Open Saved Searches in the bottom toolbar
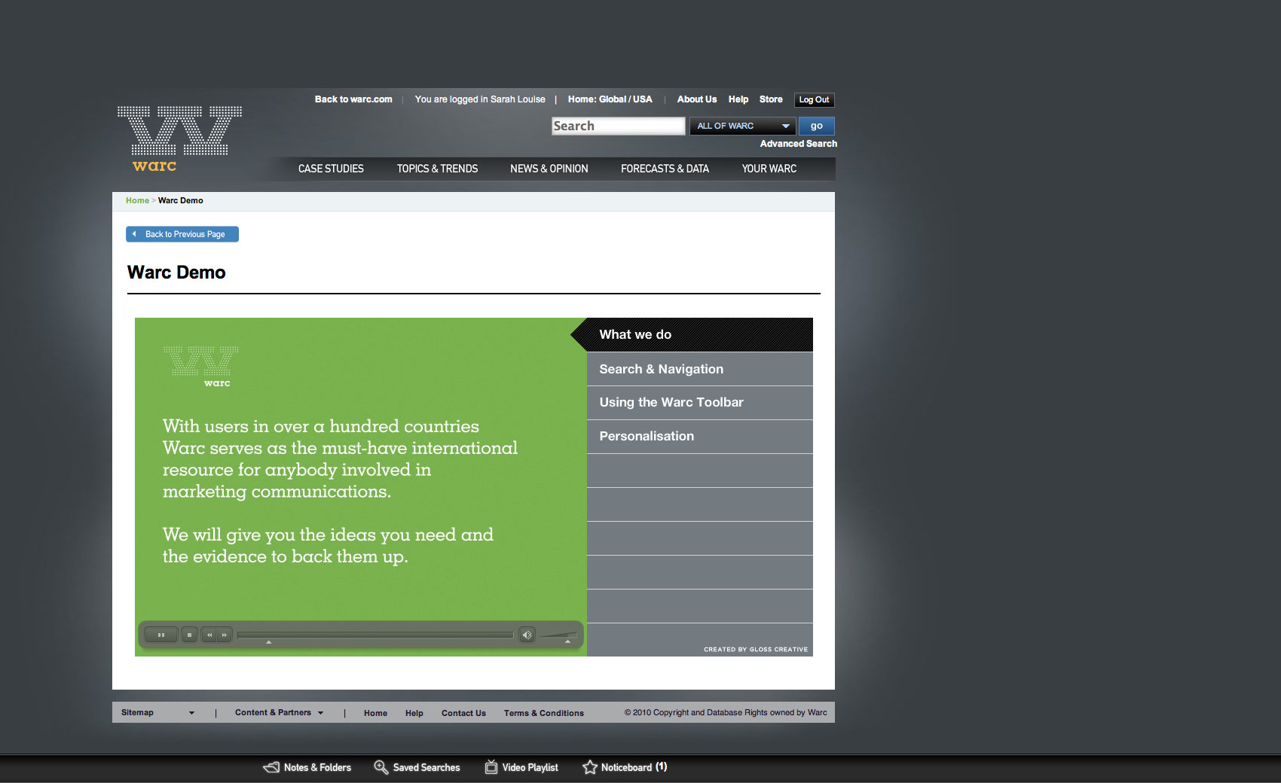Viewport: 1281px width, 783px height. [x=417, y=767]
